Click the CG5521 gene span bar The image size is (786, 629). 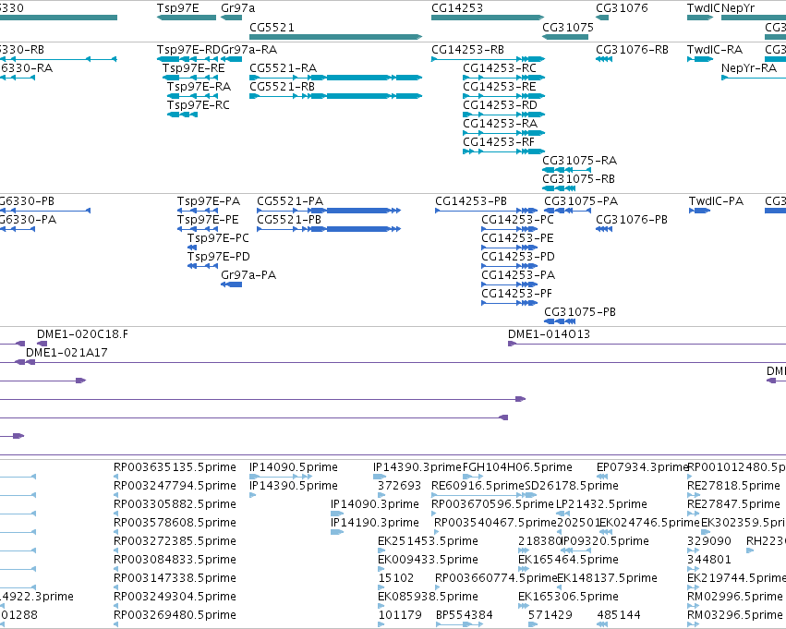pyautogui.click(x=336, y=37)
